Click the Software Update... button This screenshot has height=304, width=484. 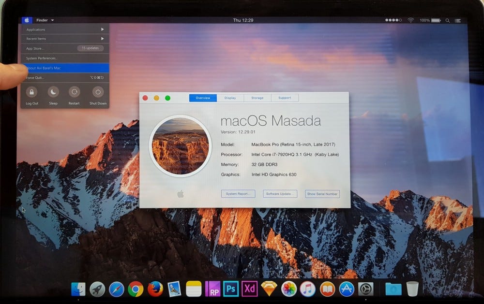point(280,194)
